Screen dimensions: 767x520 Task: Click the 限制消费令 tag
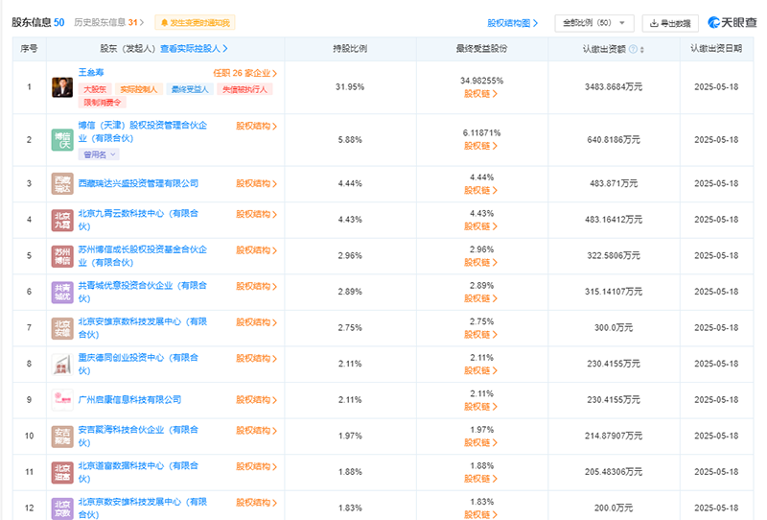click(102, 103)
